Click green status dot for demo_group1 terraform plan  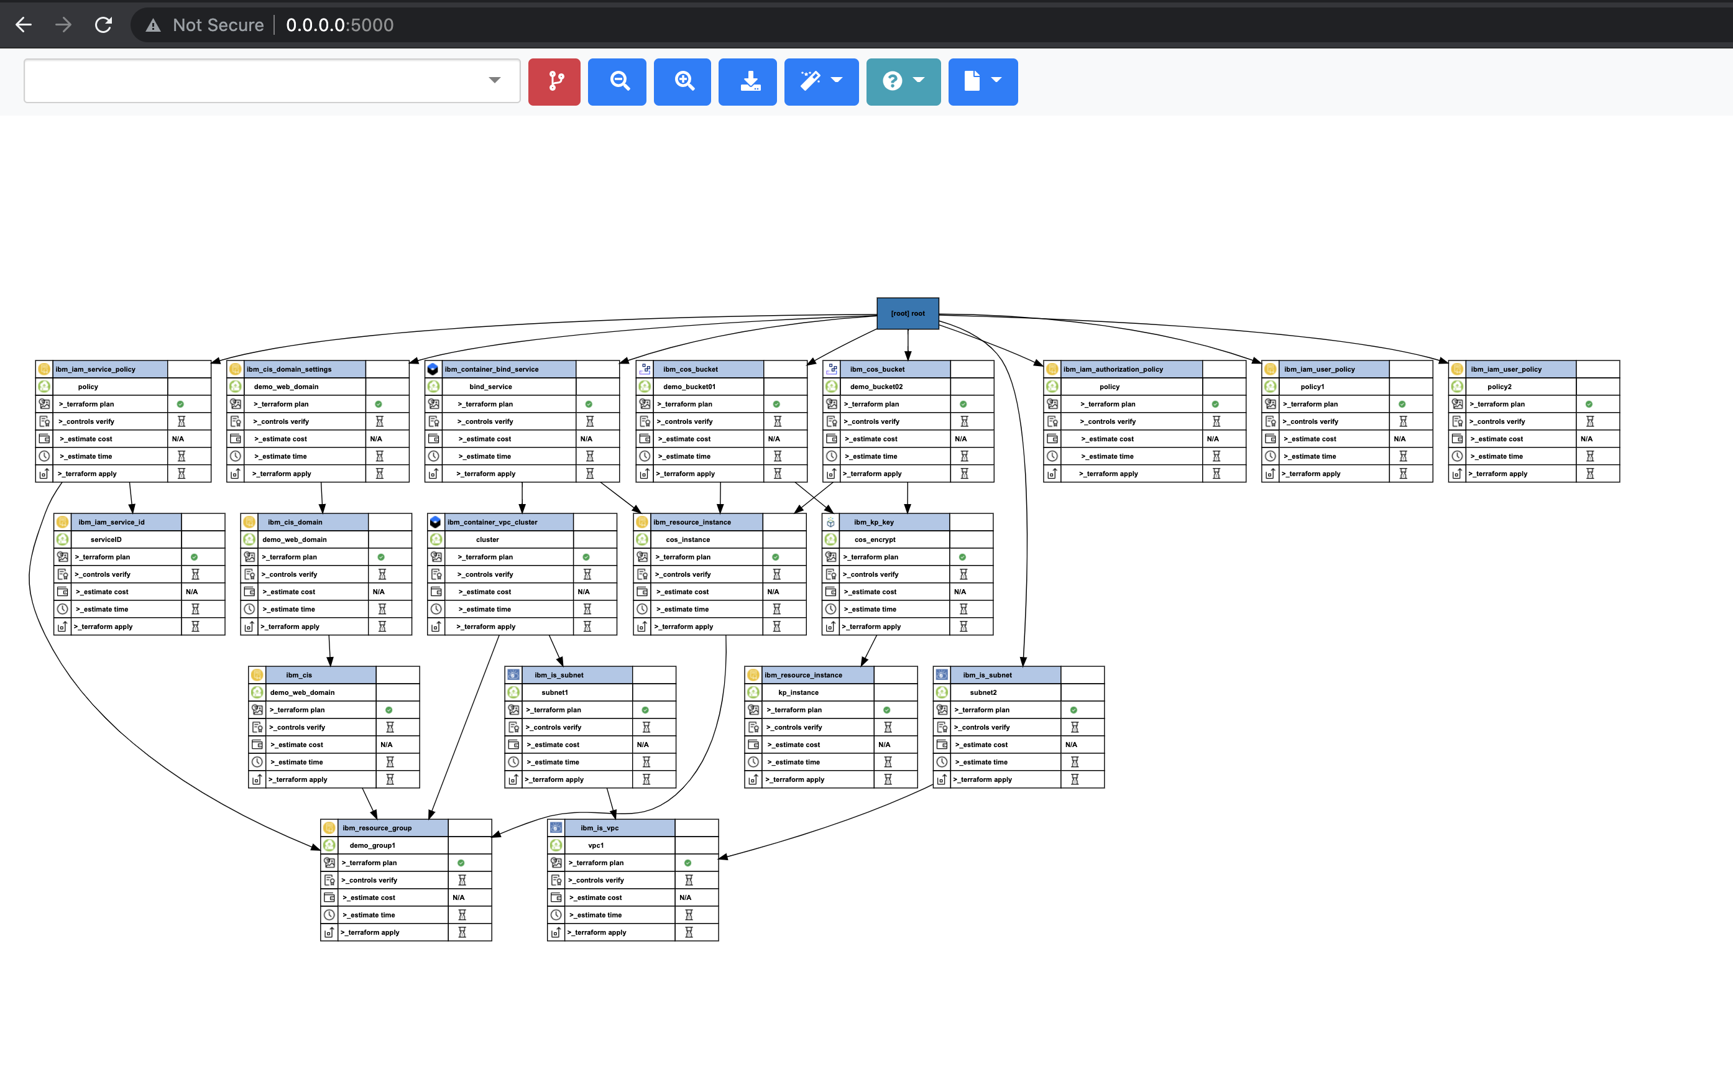coord(461,862)
